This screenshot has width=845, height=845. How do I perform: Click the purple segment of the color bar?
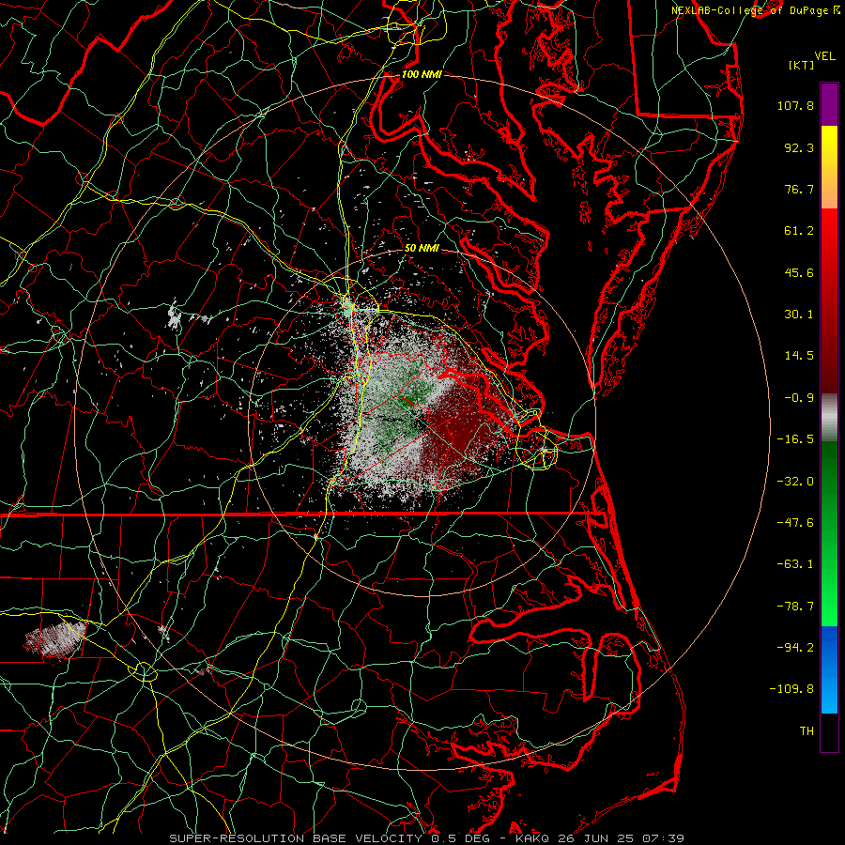(829, 104)
